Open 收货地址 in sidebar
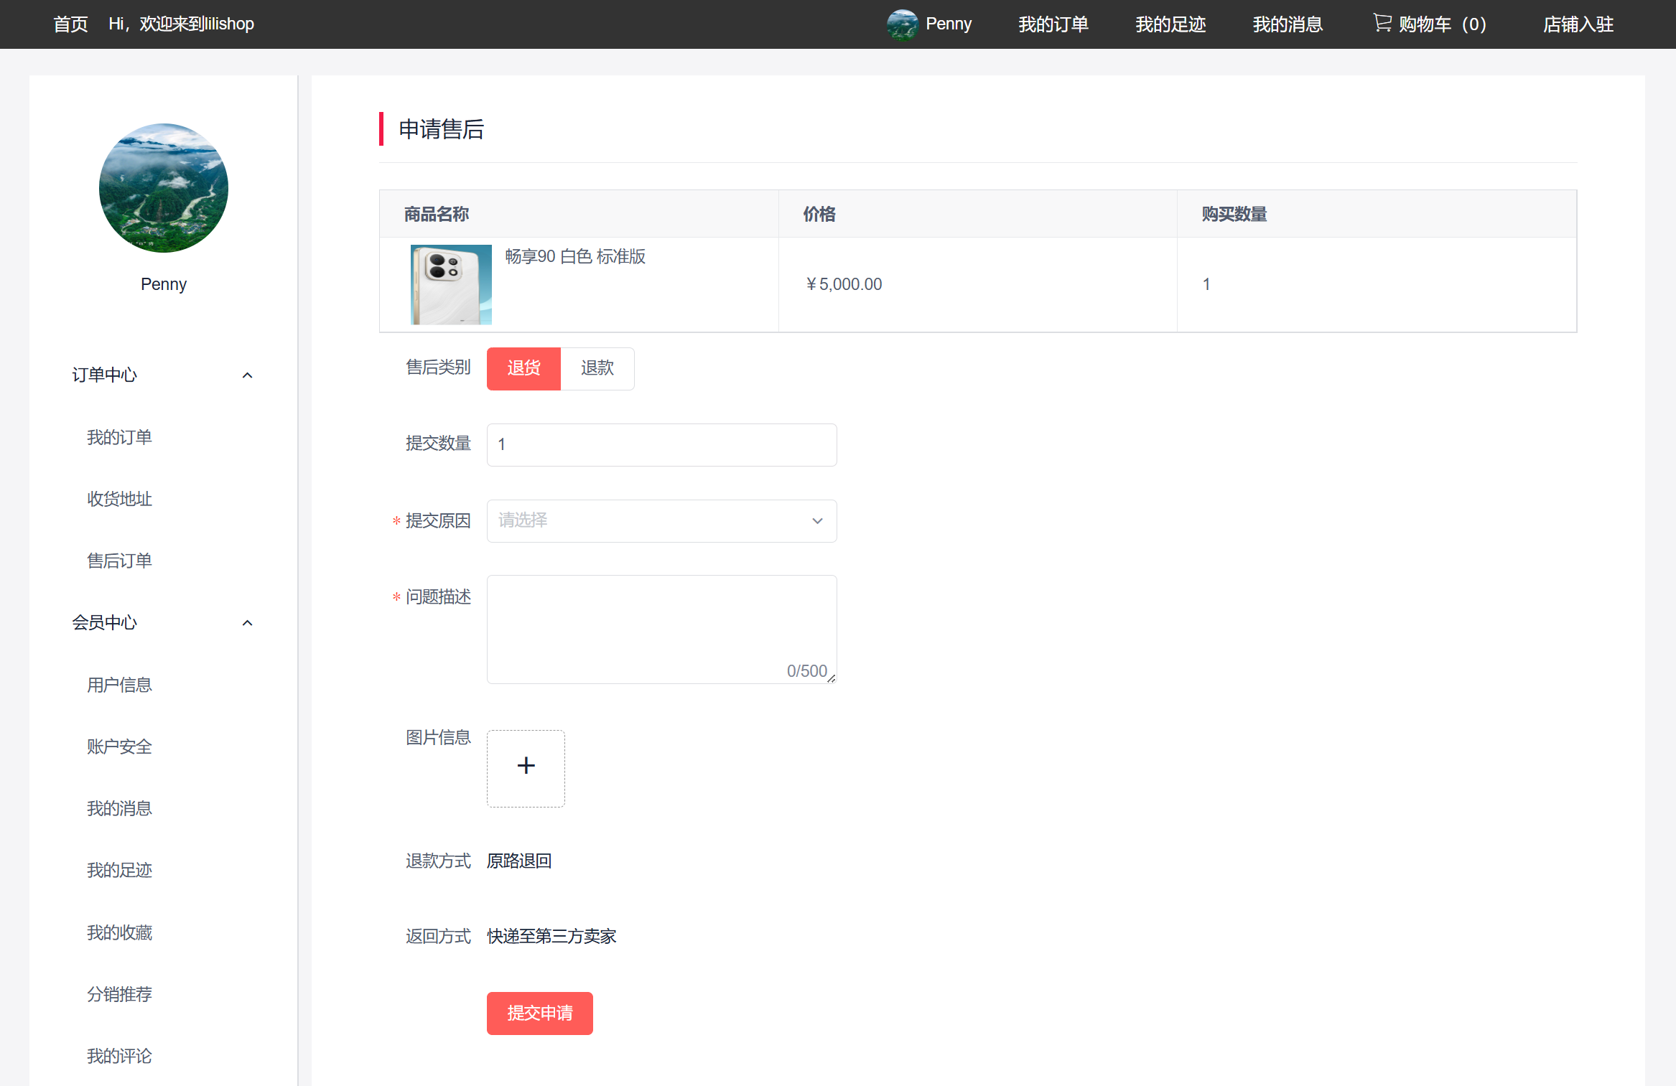The image size is (1676, 1086). tap(119, 499)
